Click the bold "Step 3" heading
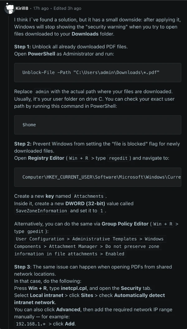This screenshot has width=187, height=329. (x=22, y=267)
